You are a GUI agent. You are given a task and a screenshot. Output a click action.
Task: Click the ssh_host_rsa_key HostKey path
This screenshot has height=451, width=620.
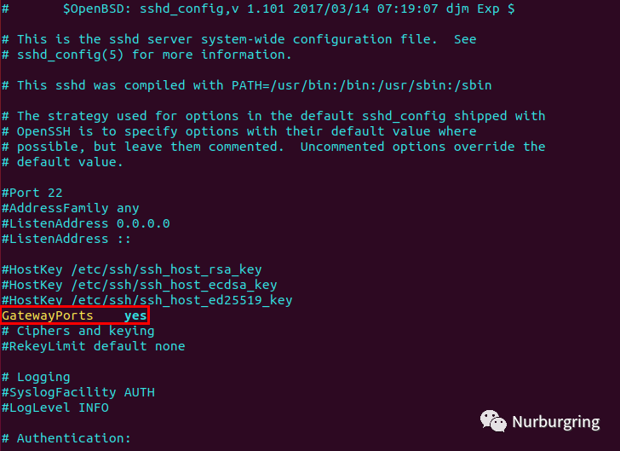click(166, 269)
